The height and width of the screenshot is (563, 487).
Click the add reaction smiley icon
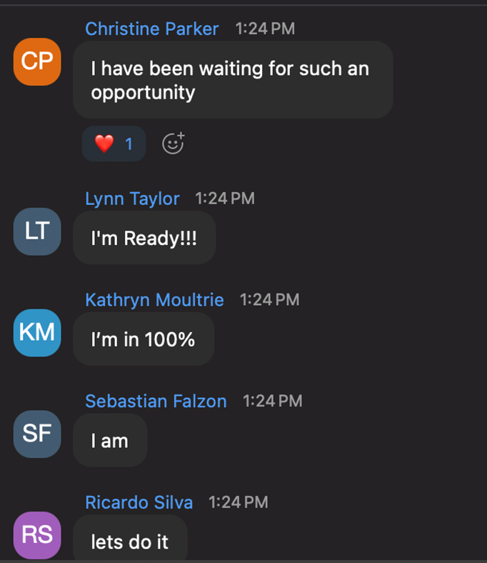[173, 144]
